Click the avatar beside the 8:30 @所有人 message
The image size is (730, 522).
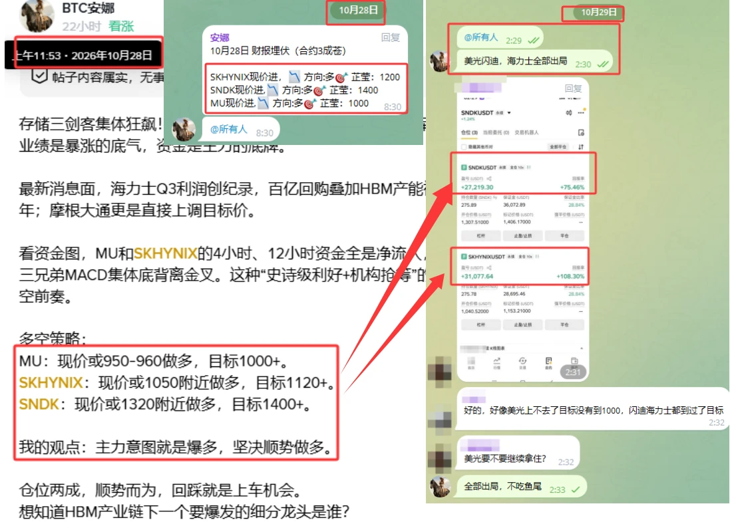pos(184,130)
